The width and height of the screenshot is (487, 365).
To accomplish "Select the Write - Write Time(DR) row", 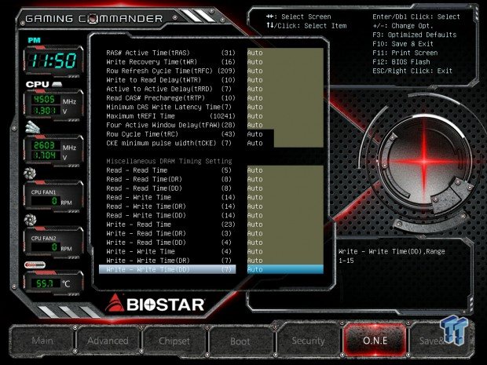I will [170, 260].
